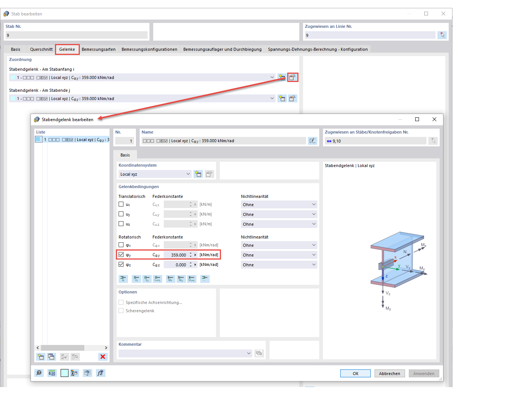Copy the selected hinge using copy icon
This screenshot has height=395, width=527.
pos(51,357)
